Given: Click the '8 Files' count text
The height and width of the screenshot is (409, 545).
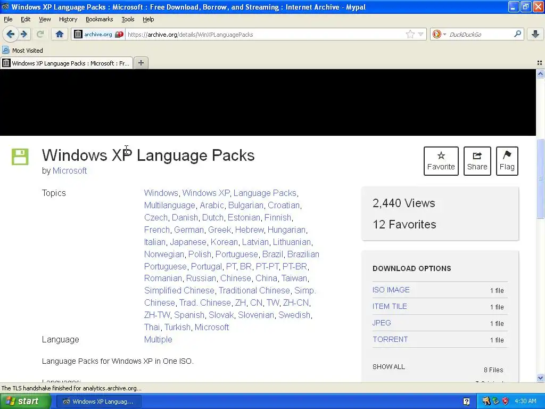Looking at the screenshot, I should click(x=493, y=370).
